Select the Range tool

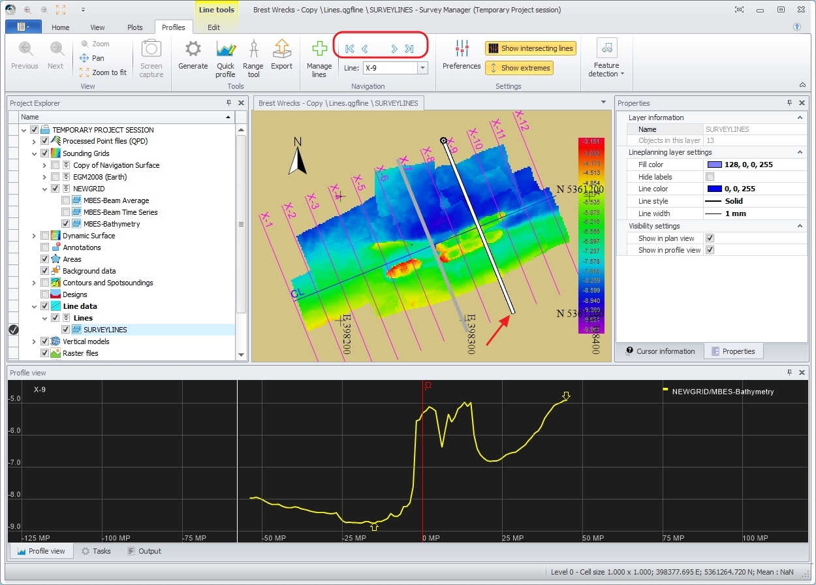(253, 50)
